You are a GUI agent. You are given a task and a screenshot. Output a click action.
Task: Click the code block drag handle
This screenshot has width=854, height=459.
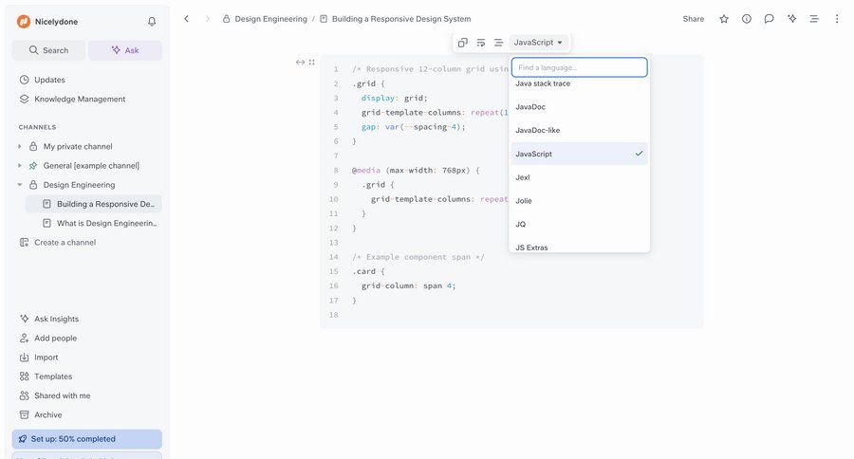(312, 63)
